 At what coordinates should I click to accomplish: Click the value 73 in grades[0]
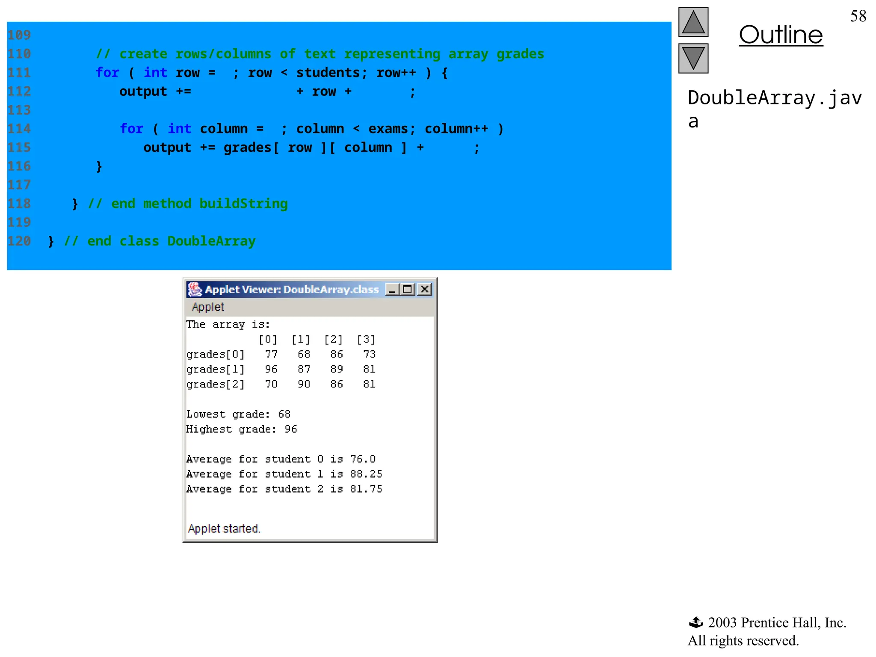[x=369, y=355]
